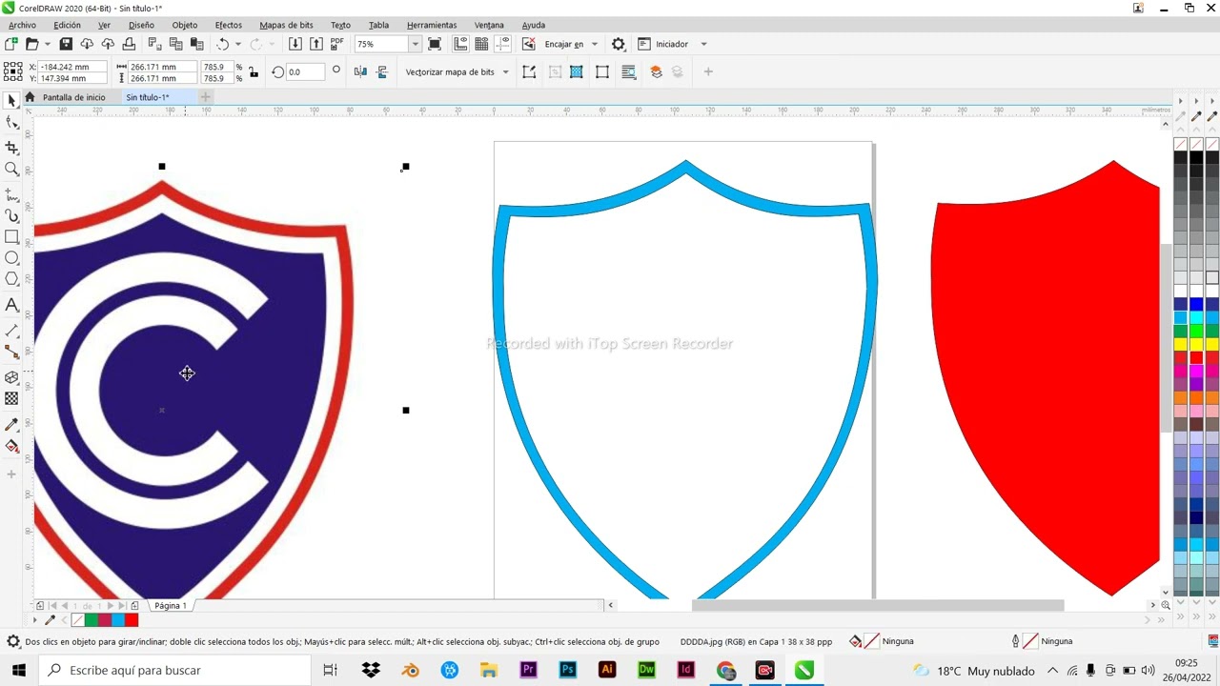Open Options gear settings
The image size is (1220, 686).
pyautogui.click(x=619, y=44)
